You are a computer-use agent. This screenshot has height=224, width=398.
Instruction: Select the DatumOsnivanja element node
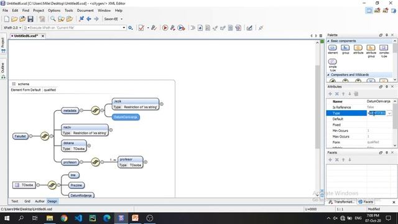pos(126,117)
